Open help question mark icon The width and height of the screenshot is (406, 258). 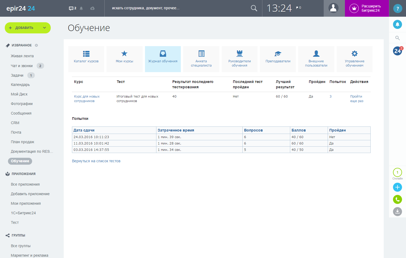pos(398,8)
